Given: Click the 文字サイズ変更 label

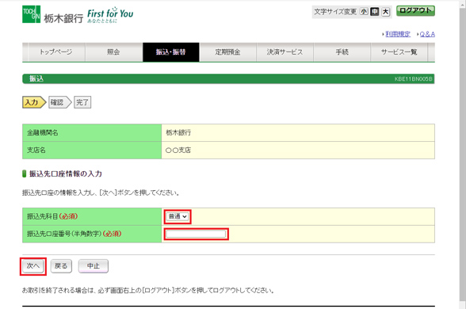Looking at the screenshot, I should point(335,12).
